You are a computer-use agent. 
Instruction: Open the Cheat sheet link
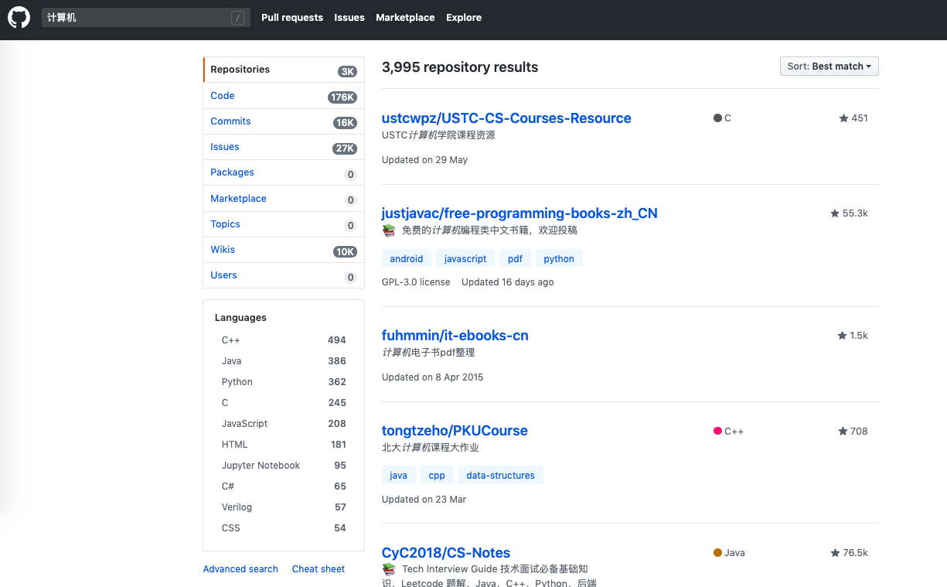click(x=319, y=569)
